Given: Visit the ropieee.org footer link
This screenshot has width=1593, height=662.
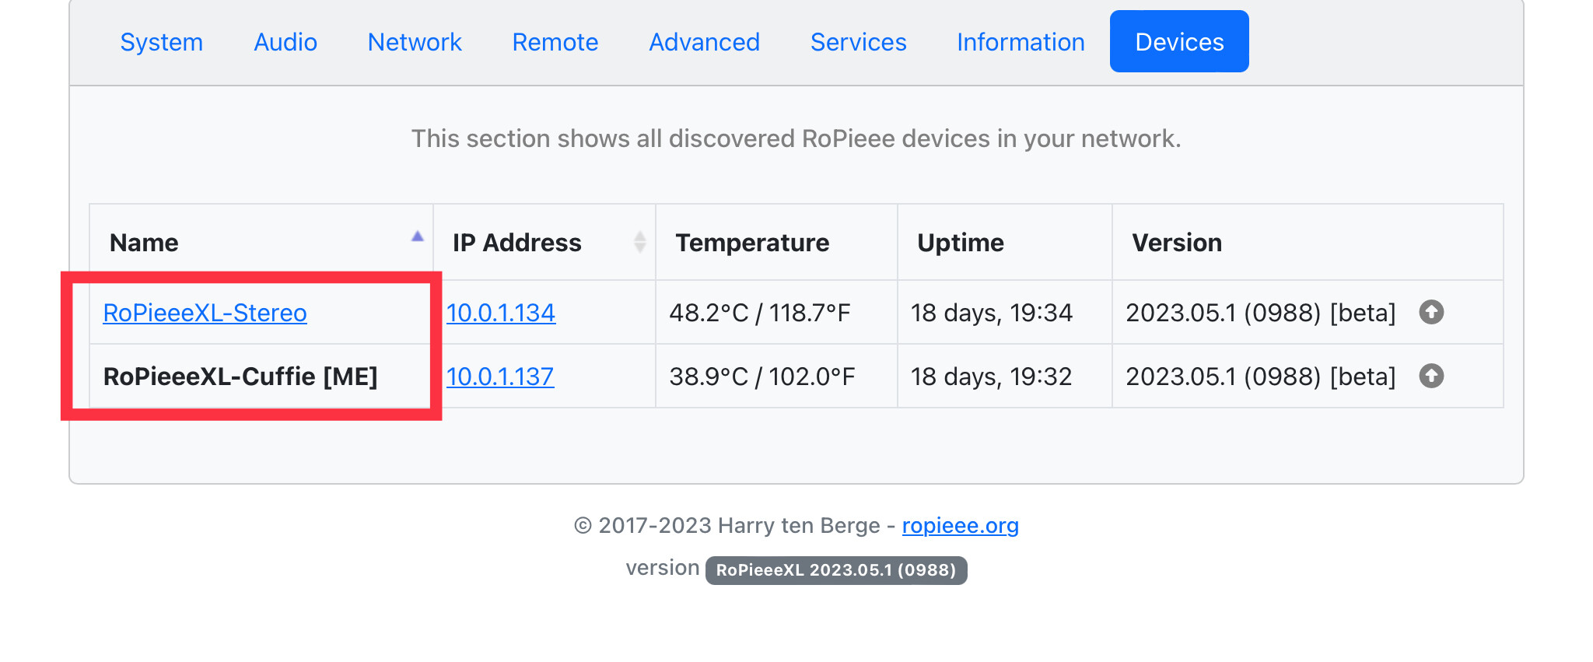Looking at the screenshot, I should pos(960,526).
